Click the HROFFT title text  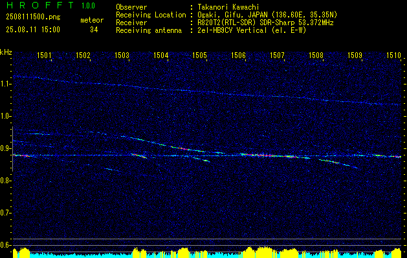(40, 5)
